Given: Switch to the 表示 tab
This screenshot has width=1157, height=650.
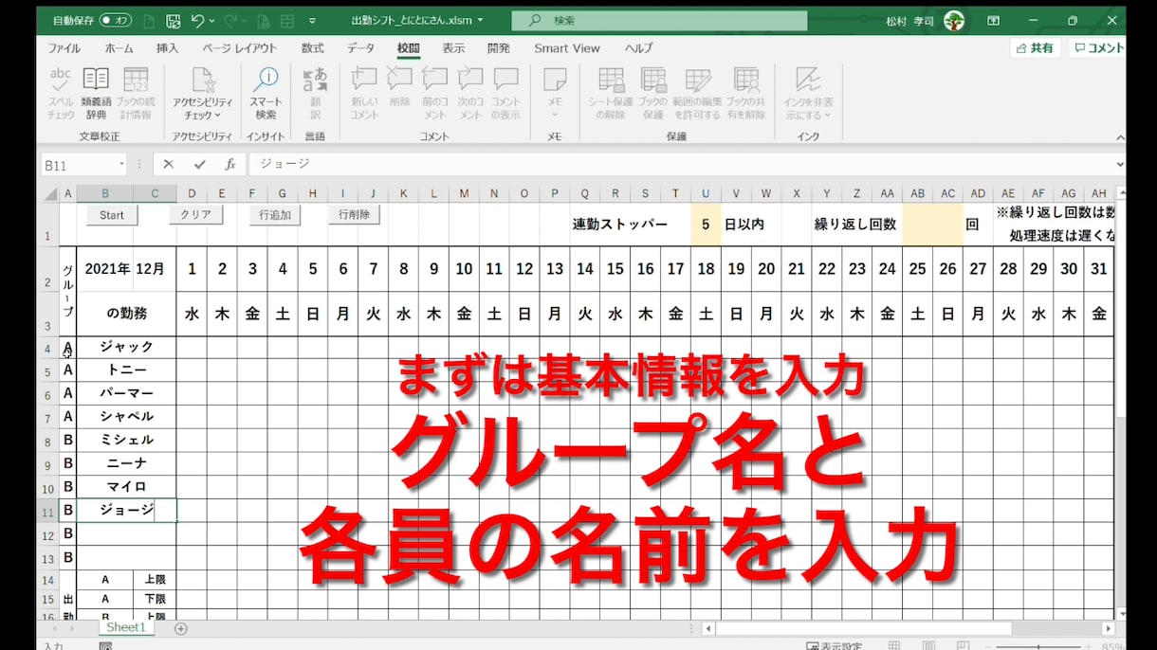Looking at the screenshot, I should point(453,48).
